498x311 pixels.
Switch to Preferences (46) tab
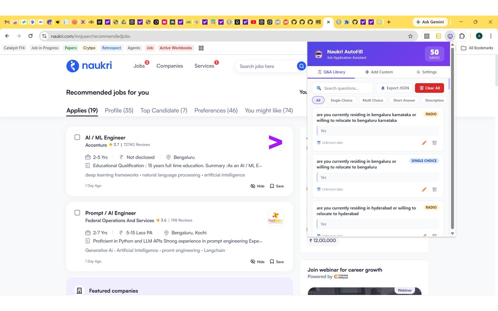(x=216, y=110)
